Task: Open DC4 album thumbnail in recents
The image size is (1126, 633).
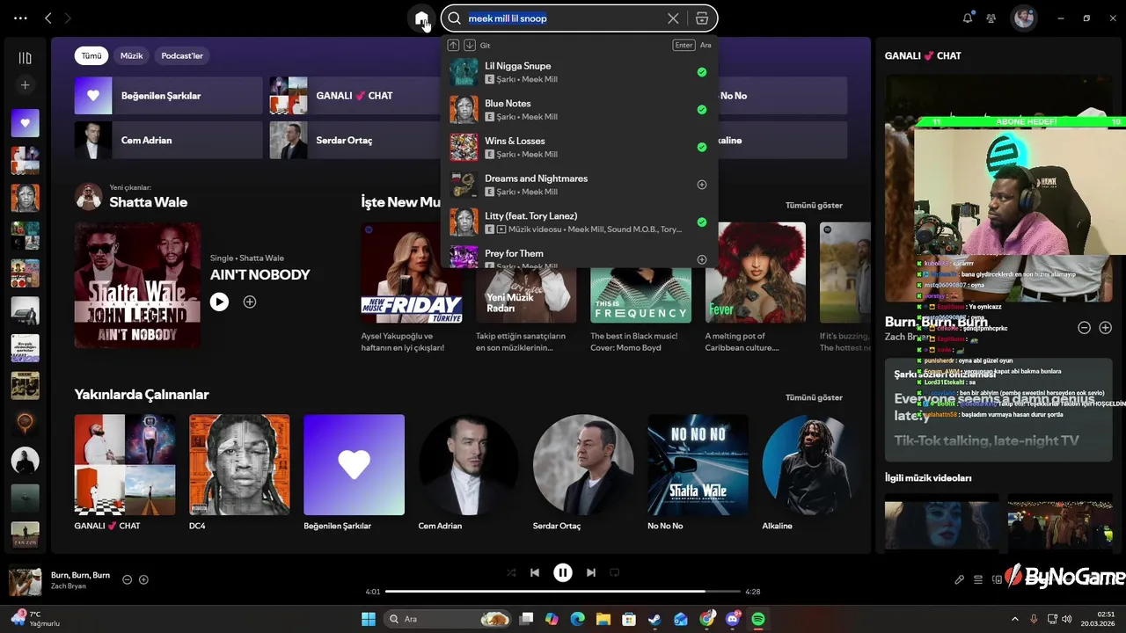Action: 239,465
